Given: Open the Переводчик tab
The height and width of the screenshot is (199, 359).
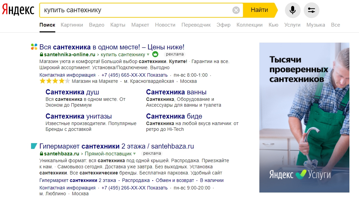Looking at the screenshot, I should [196, 25].
